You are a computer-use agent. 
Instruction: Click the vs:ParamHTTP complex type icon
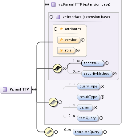pos(53,5)
